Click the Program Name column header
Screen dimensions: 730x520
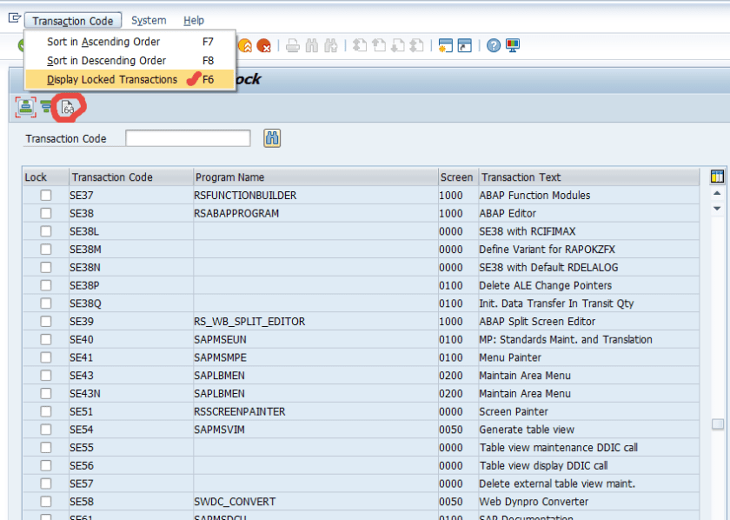point(229,177)
